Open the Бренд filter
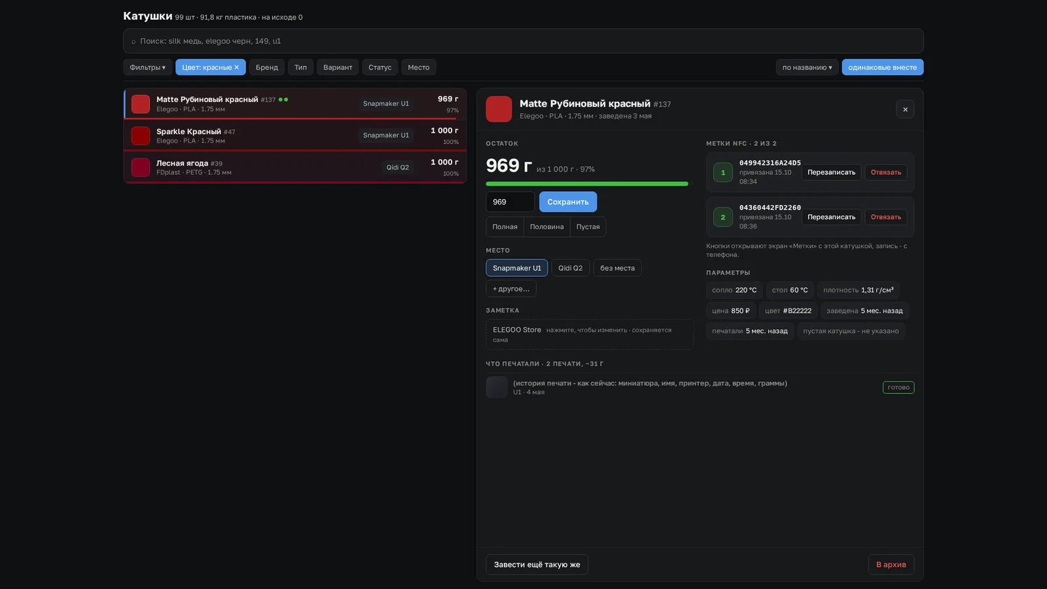 click(x=267, y=67)
